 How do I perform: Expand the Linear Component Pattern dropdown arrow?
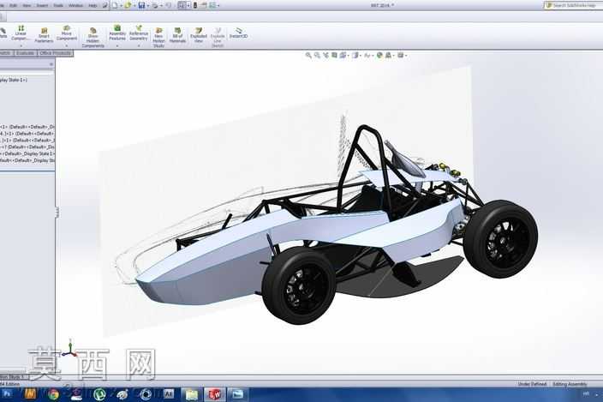pos(21,45)
